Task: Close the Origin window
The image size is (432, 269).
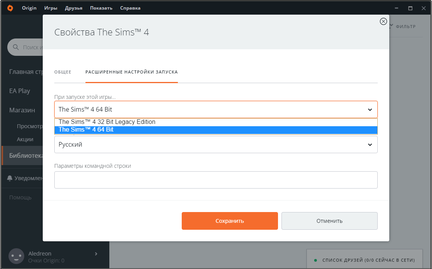Action: (424, 8)
